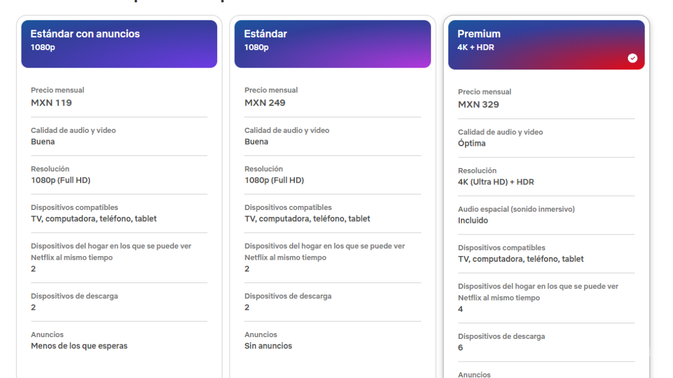Click the Menos de los que esperas text
This screenshot has width=673, height=378.
point(79,346)
